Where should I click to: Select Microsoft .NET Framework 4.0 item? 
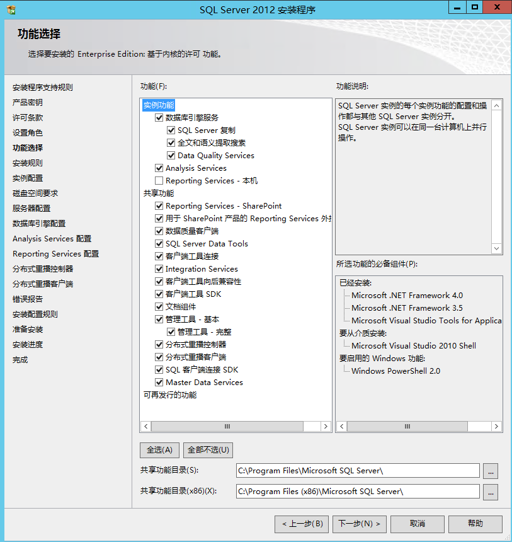407,296
